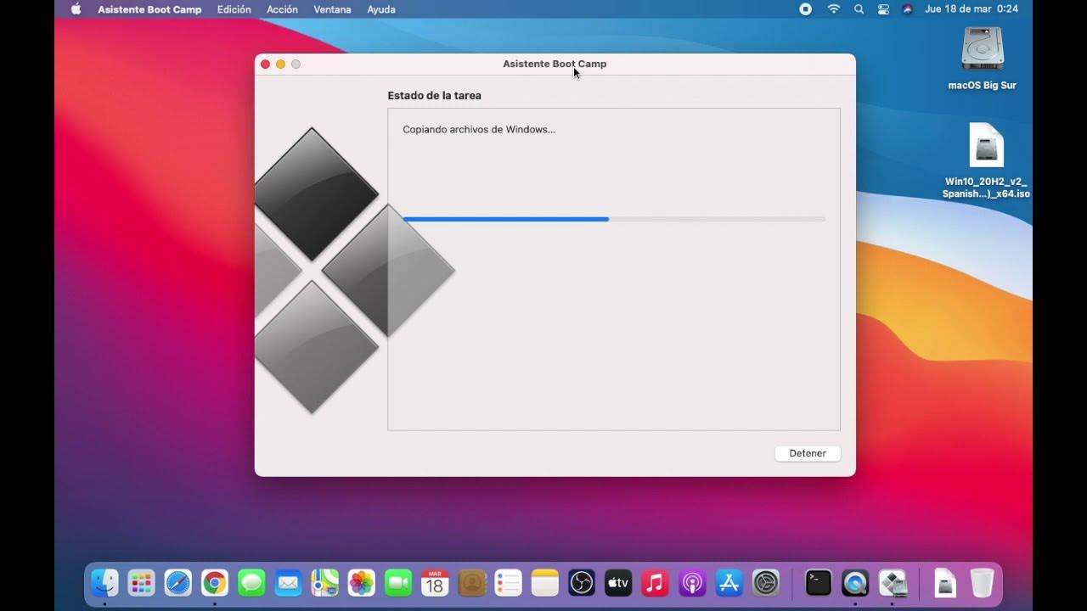This screenshot has width=1087, height=611.
Task: Open FaceTime from the Dock
Action: (x=398, y=583)
